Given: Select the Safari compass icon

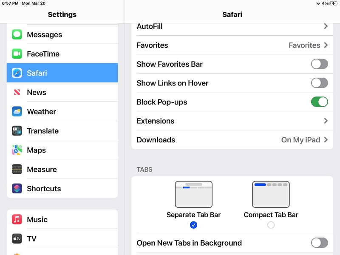Looking at the screenshot, I should [17, 73].
